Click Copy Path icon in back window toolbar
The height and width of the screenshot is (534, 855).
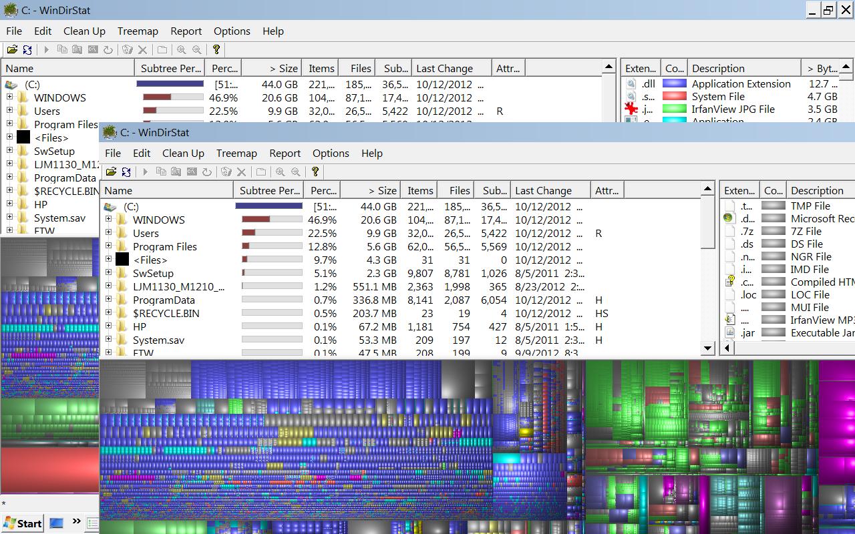(x=62, y=49)
